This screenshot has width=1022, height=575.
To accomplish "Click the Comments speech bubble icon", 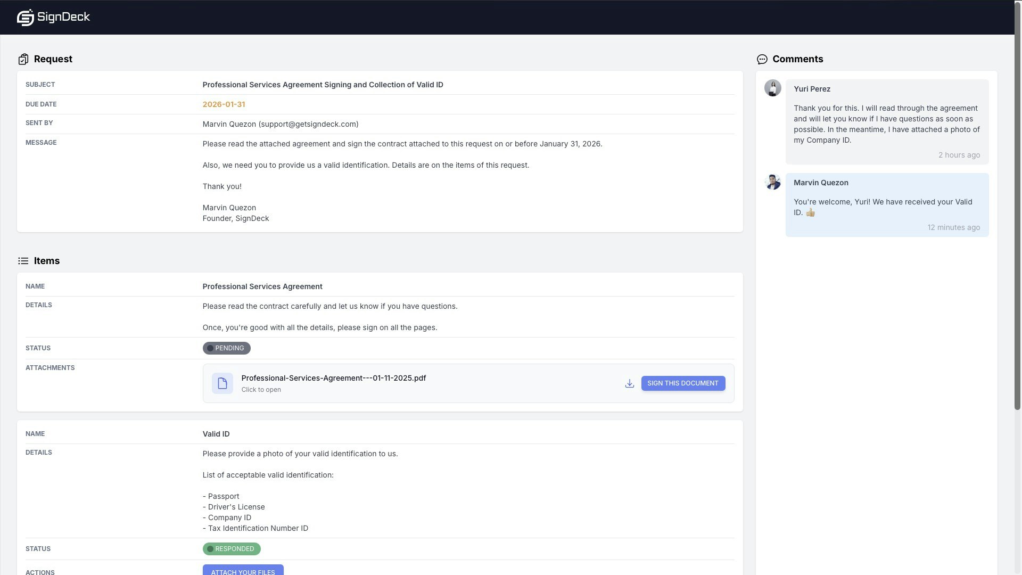I will point(762,59).
